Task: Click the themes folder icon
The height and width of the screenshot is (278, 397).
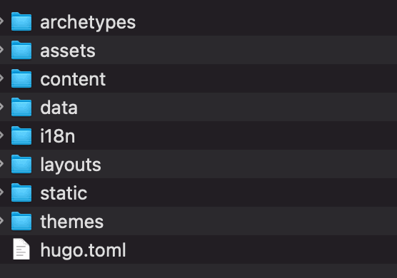Action: 21,222
